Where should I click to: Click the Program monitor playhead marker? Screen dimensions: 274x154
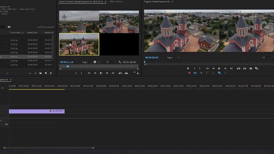tap(145, 62)
